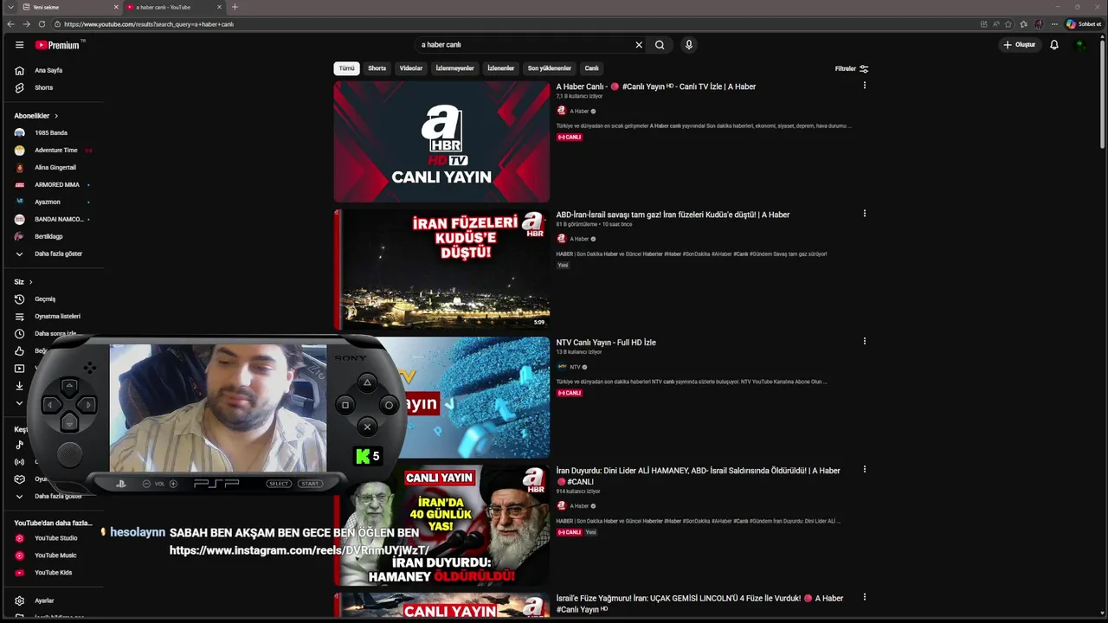The image size is (1108, 623).
Task: Open more options for ABD-İran-İsrail savaşı video
Action: click(864, 214)
